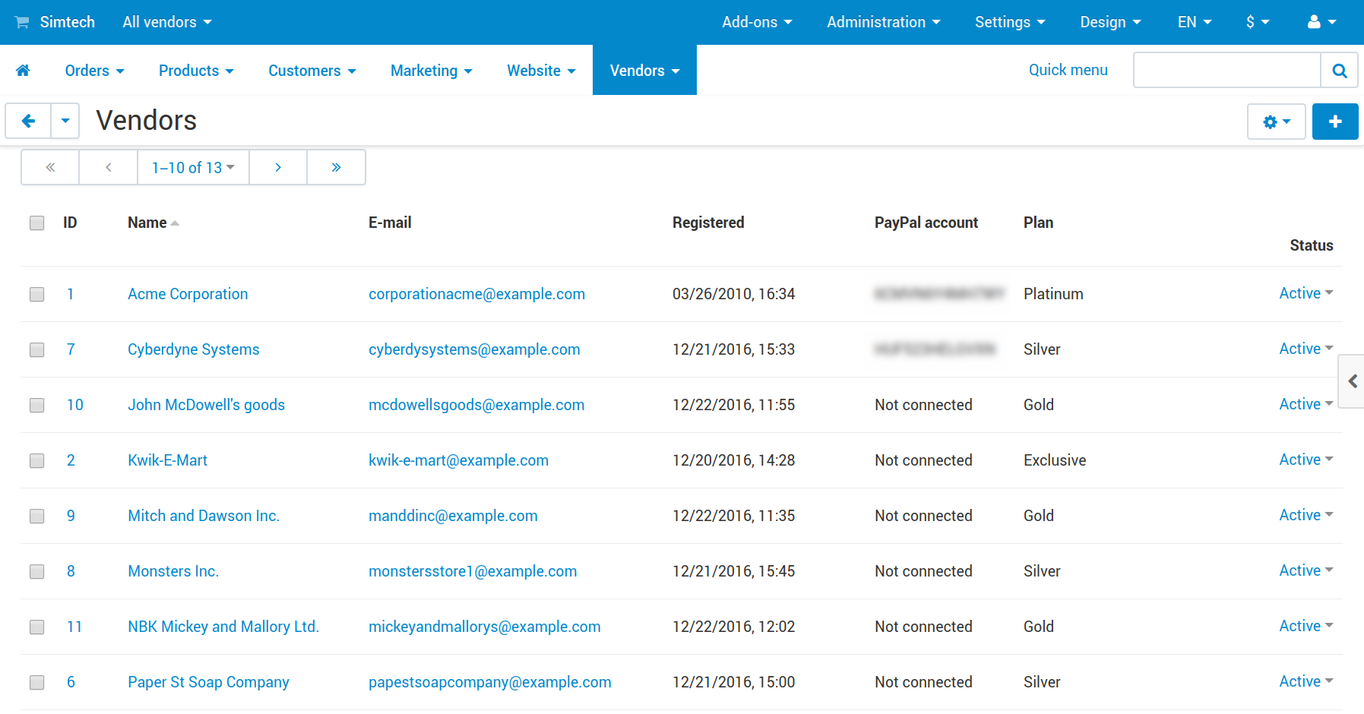Open the Quick menu link
The height and width of the screenshot is (714, 1364).
click(x=1068, y=70)
